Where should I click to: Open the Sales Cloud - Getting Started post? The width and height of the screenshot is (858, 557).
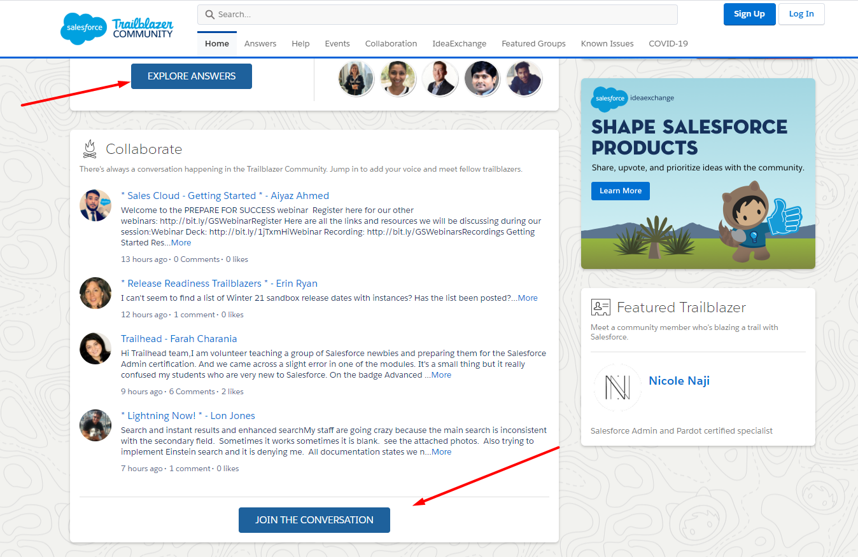[225, 196]
